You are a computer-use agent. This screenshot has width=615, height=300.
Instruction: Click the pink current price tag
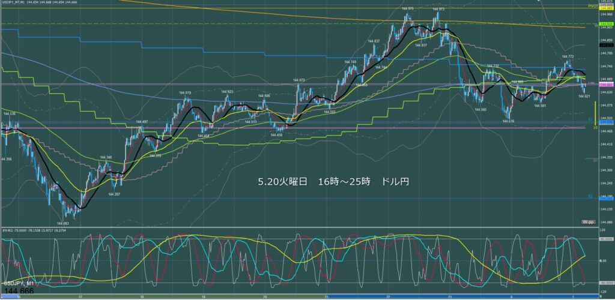pos(607,85)
